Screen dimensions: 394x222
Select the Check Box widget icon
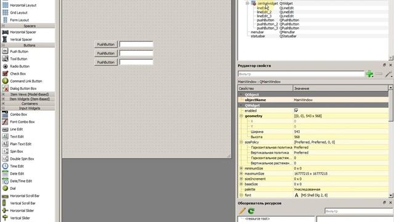coord(5,73)
